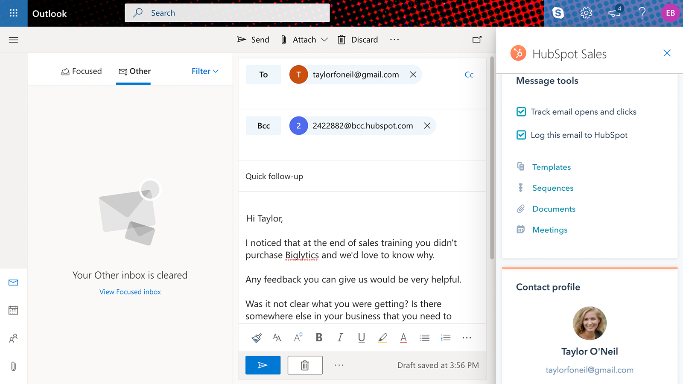Apply highlight color to text
The image size is (683, 384).
tap(382, 337)
